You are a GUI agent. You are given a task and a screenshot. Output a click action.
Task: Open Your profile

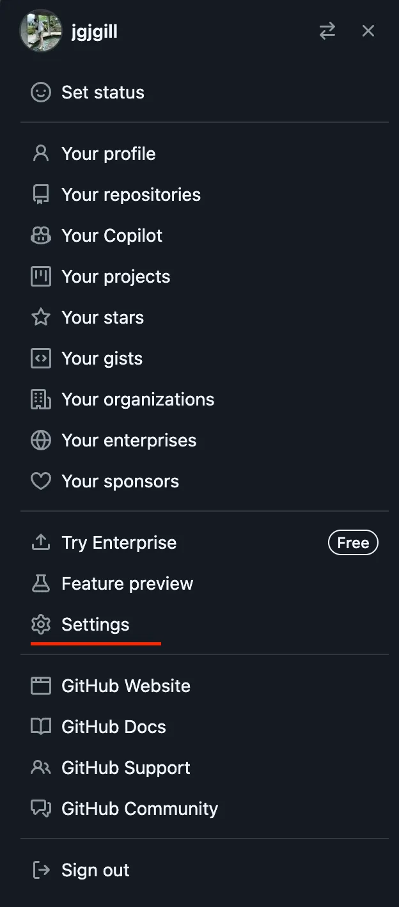pyautogui.click(x=108, y=154)
